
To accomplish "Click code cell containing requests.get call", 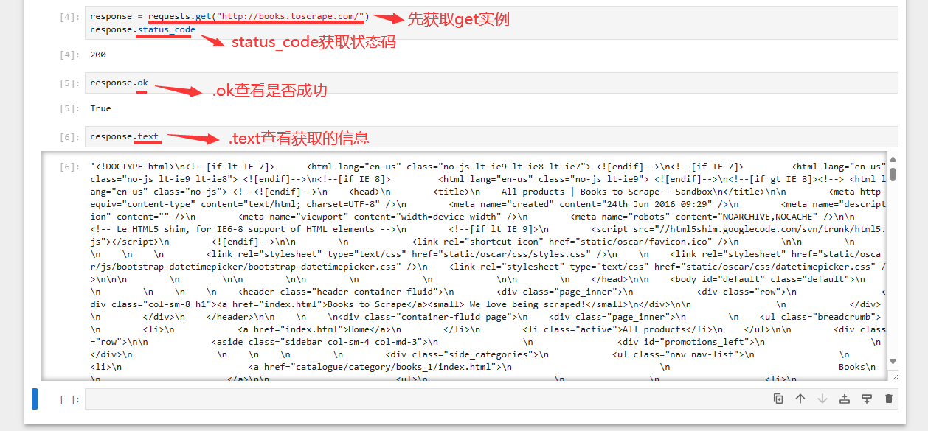I will click(491, 23).
